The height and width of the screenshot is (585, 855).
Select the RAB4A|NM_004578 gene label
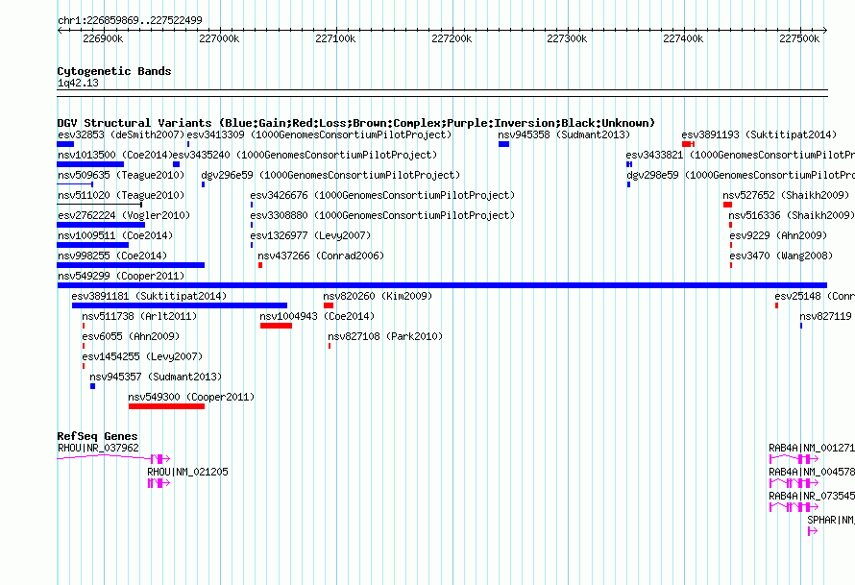812,472
